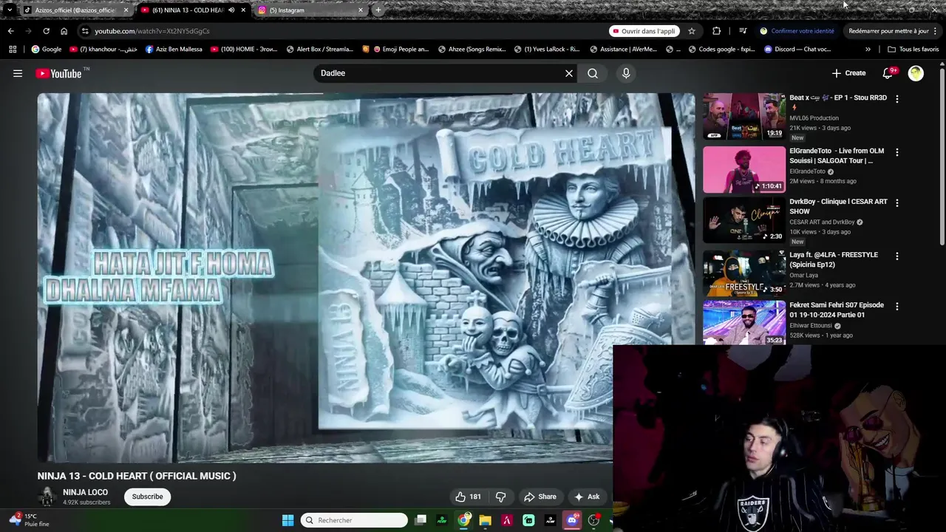
Task: Click the browser address bar URL
Action: (152, 31)
